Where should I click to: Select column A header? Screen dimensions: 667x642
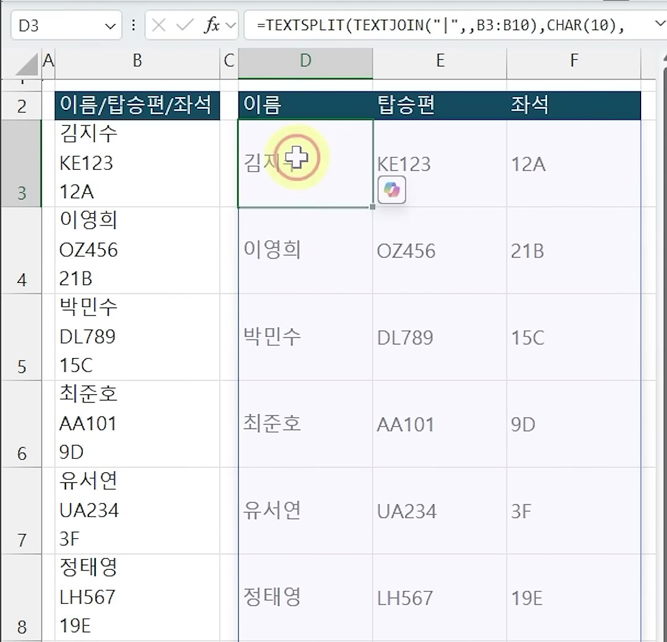click(x=49, y=60)
